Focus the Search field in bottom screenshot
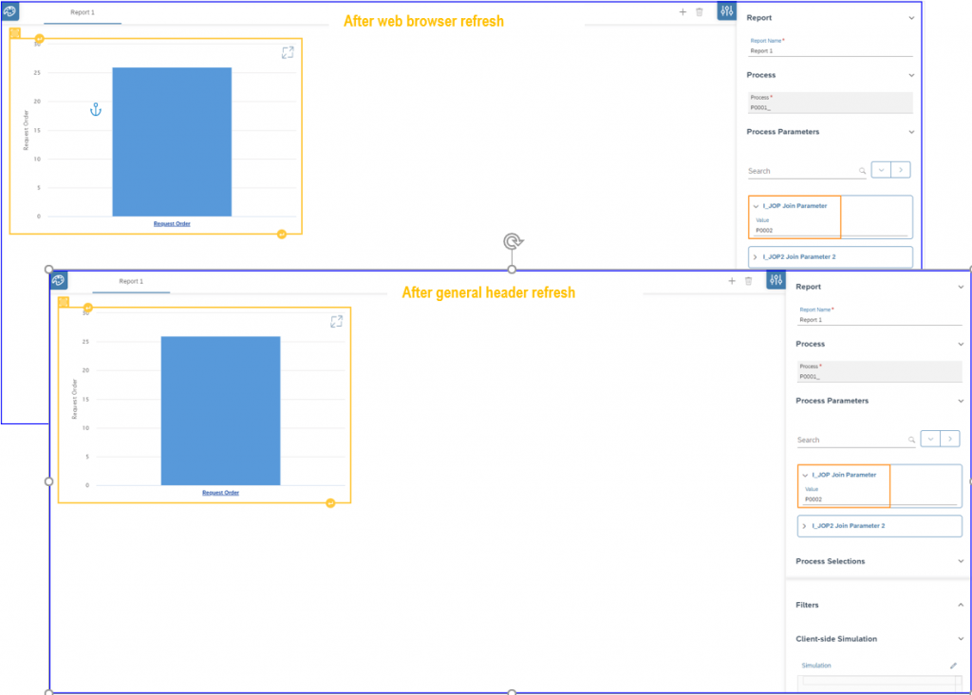Image resolution: width=972 pixels, height=695 pixels. [x=855, y=440]
